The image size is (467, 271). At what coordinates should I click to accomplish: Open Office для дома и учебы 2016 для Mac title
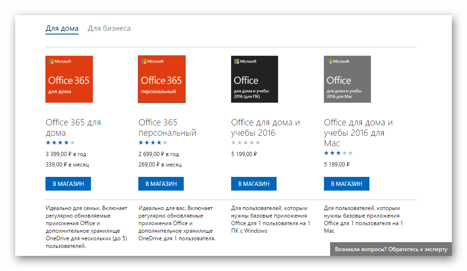point(358,132)
